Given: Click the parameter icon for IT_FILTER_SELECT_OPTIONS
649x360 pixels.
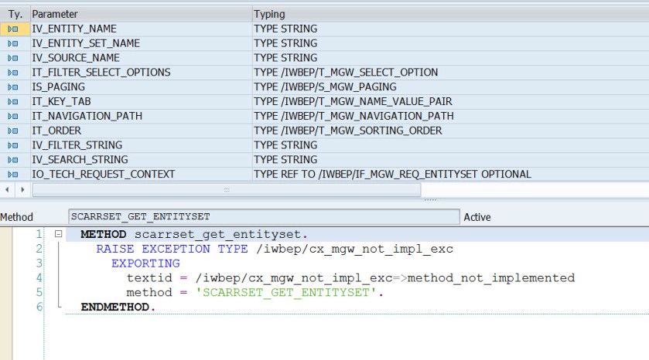Looking at the screenshot, I should [x=12, y=73].
